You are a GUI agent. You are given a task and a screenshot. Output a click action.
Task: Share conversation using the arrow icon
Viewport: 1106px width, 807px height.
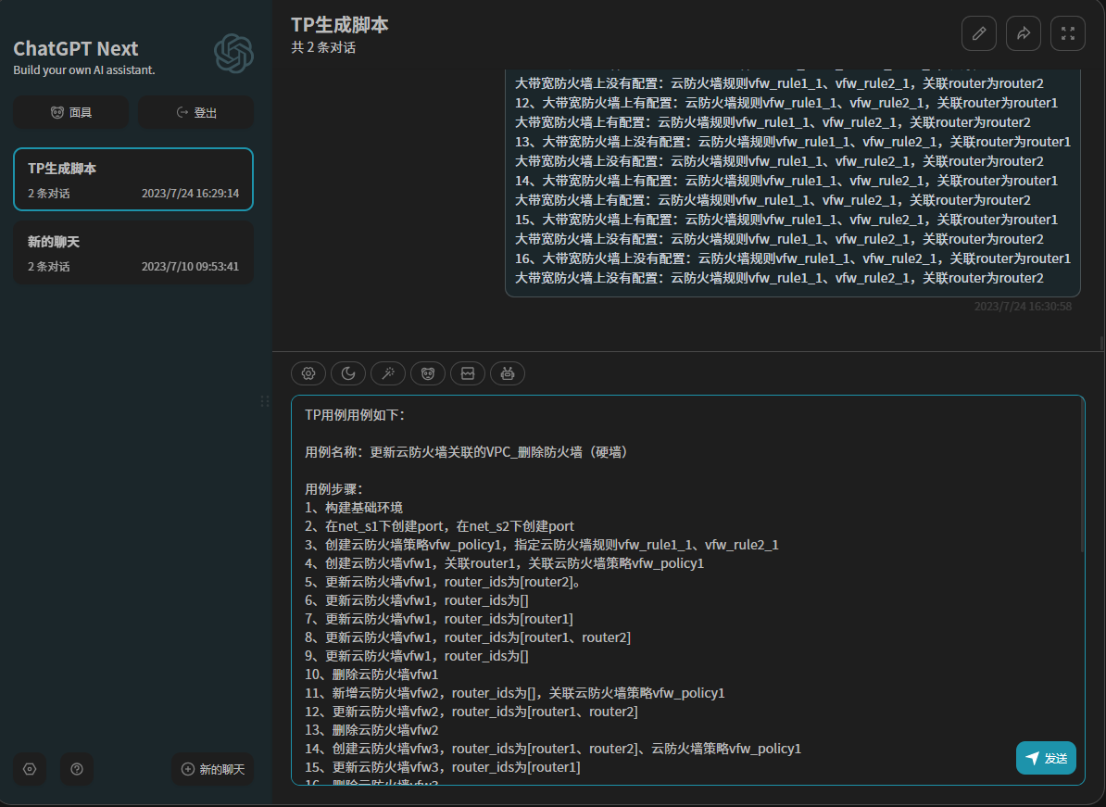pos(1024,33)
